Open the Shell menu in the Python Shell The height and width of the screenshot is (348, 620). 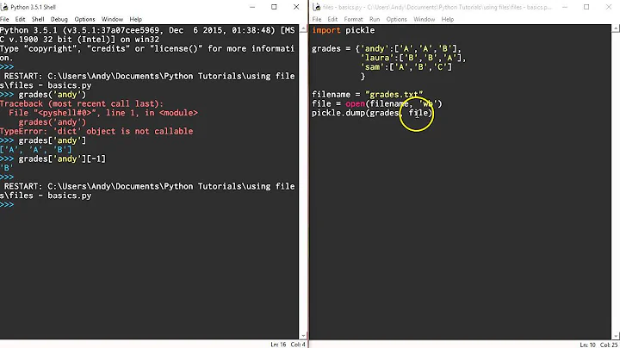(x=38, y=19)
